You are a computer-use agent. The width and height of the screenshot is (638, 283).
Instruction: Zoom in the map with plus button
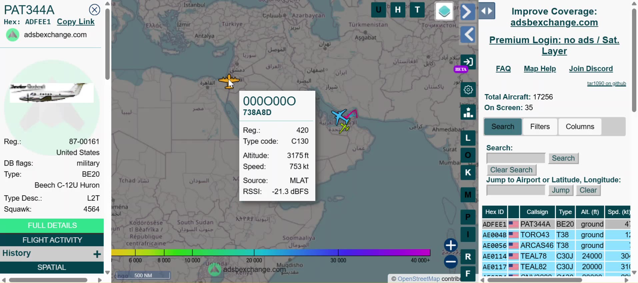(451, 245)
